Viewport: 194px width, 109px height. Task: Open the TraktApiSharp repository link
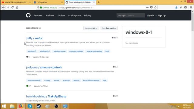(x=57, y=96)
